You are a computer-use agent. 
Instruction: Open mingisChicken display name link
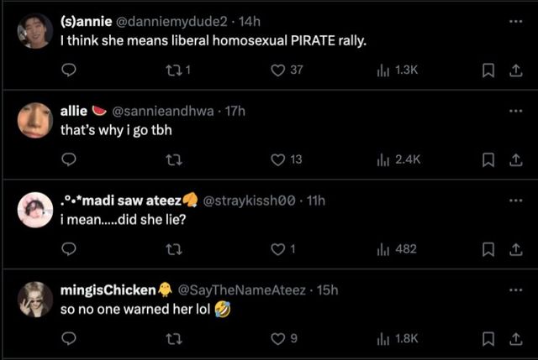point(108,290)
